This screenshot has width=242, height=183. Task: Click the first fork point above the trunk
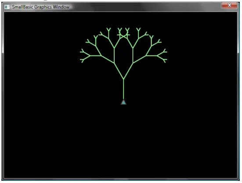point(123,79)
